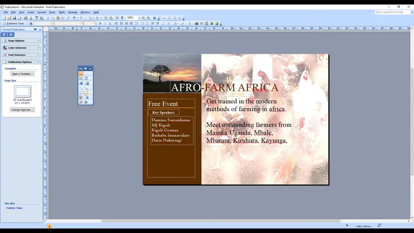Image resolution: width=414 pixels, height=233 pixels.
Task: Select the WordArt tool
Action: 81,83
